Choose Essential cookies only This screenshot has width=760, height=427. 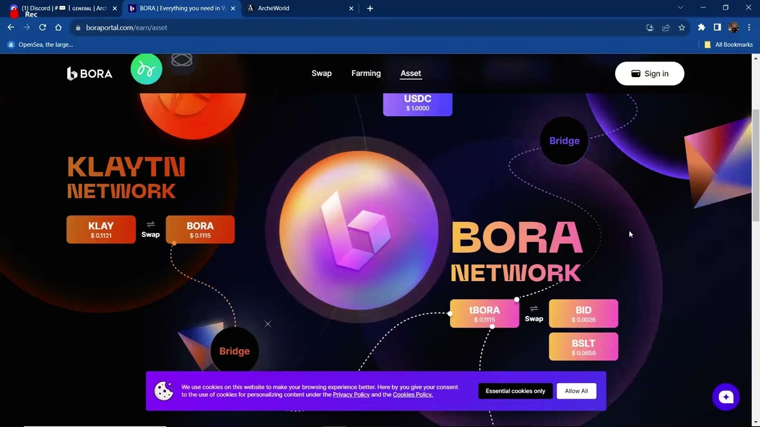pyautogui.click(x=515, y=391)
